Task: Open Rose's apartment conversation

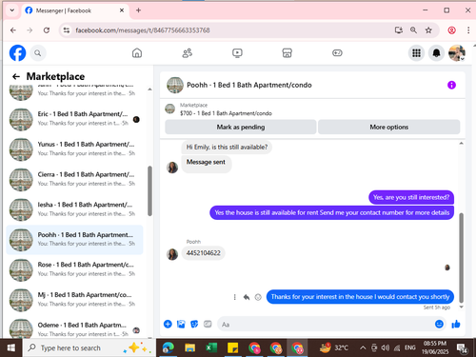Action: (74, 269)
